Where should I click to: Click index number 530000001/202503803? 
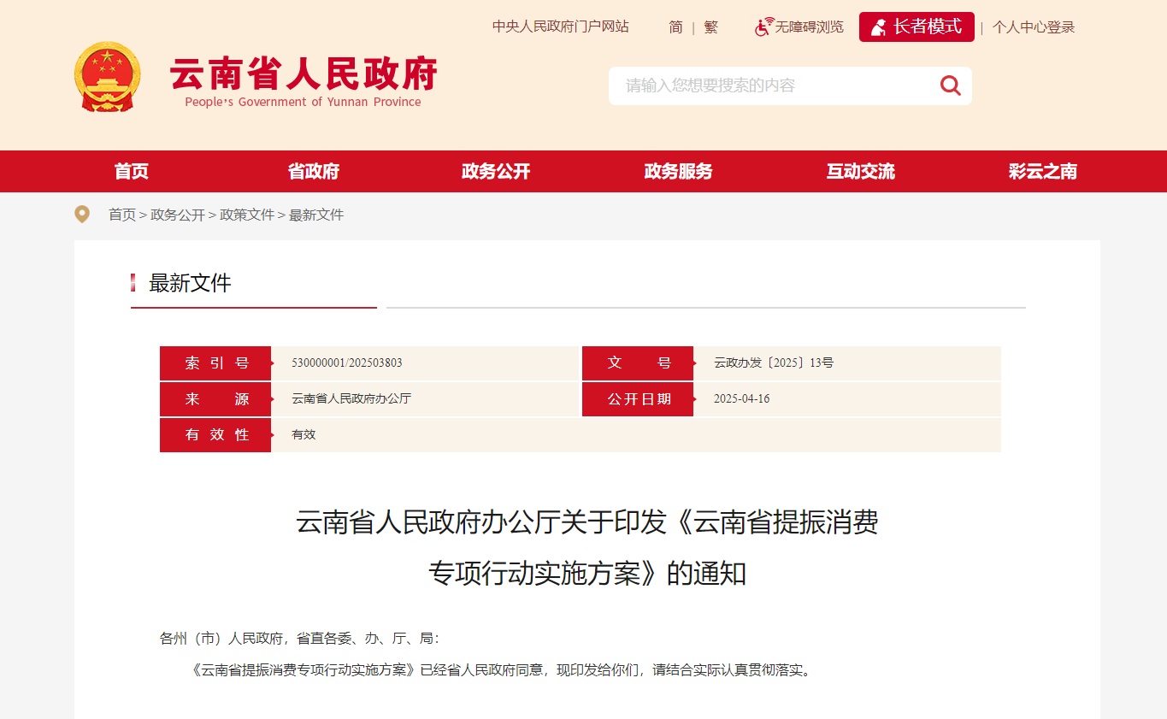coord(347,362)
